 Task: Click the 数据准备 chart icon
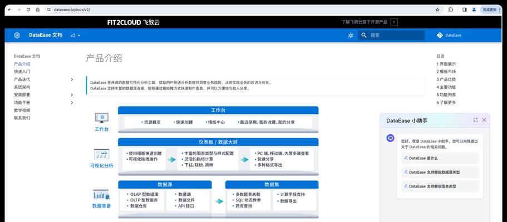click(x=101, y=194)
